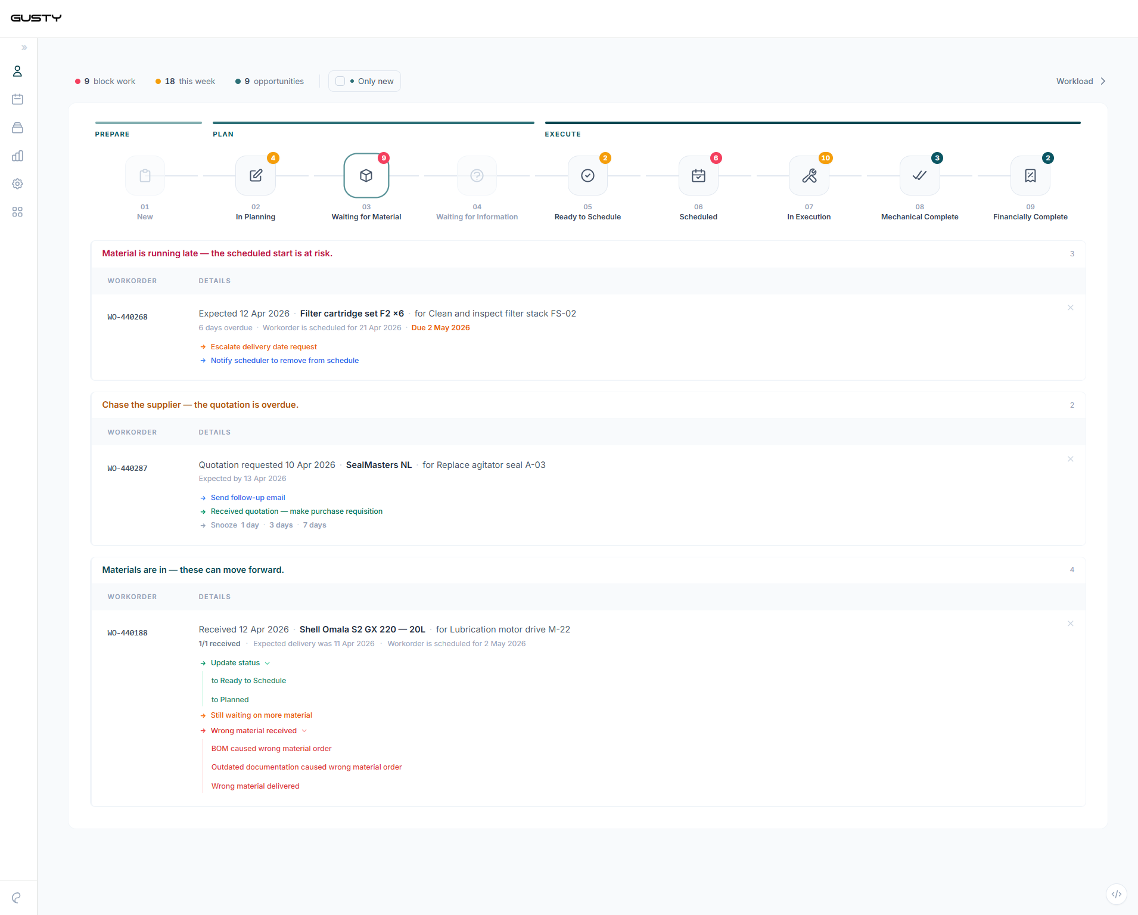Screen dimensions: 1138x915
Task: Open the apps grid sidebar icon
Action: click(17, 212)
